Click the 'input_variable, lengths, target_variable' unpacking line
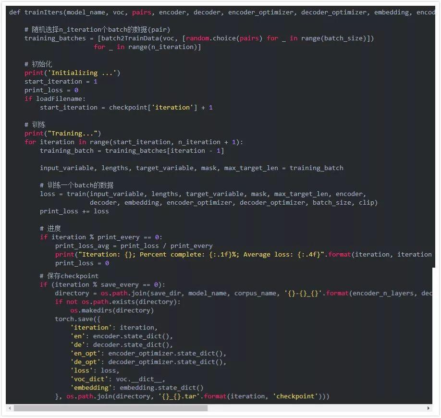 click(x=192, y=168)
